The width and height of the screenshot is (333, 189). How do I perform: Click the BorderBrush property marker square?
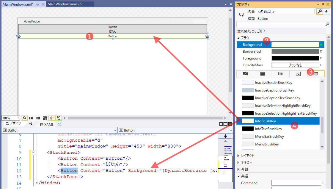[x=321, y=52]
